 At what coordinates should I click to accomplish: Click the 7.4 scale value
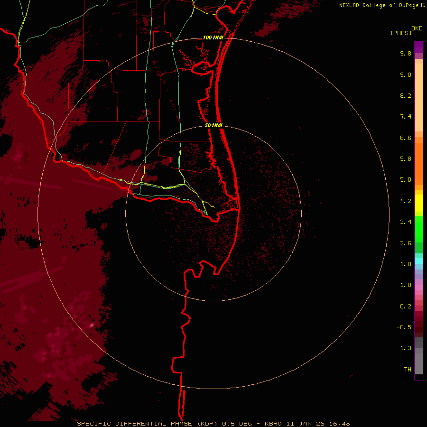(406, 117)
